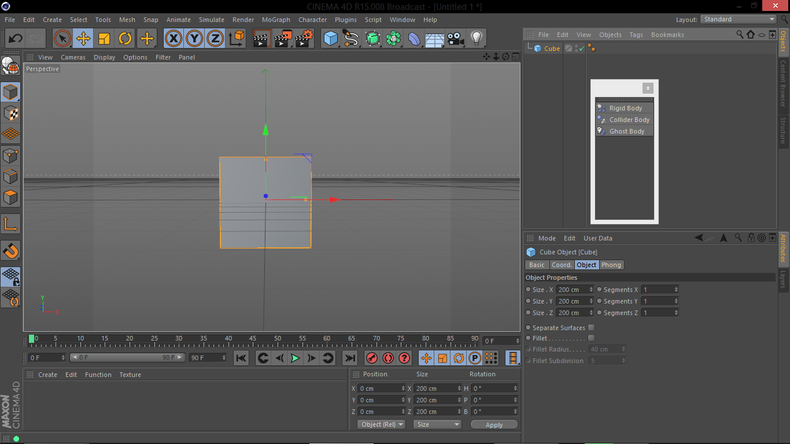Open the Size mode dropdown
Viewport: 790px width, 444px height.
pos(438,424)
